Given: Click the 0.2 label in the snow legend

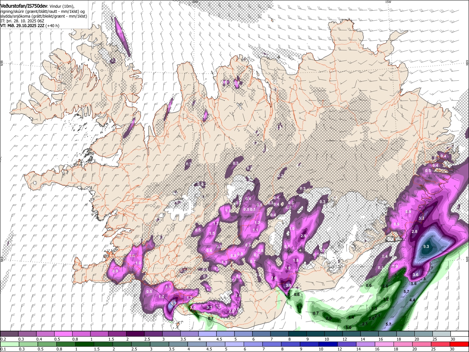Looking at the screenshot, I should 3,339.
